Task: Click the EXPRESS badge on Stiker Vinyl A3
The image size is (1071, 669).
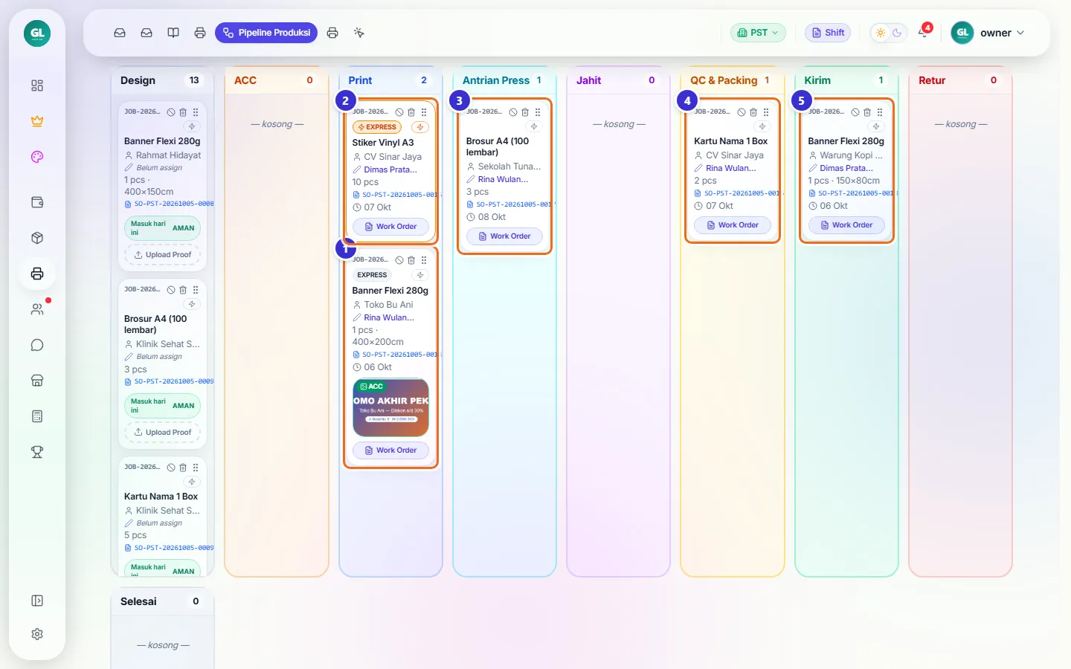Action: [377, 127]
